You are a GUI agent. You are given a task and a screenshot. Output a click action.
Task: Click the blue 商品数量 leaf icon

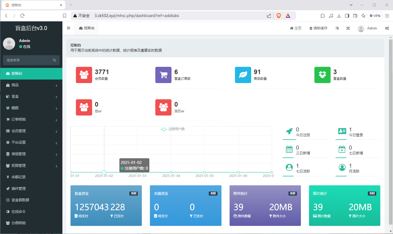(243, 75)
